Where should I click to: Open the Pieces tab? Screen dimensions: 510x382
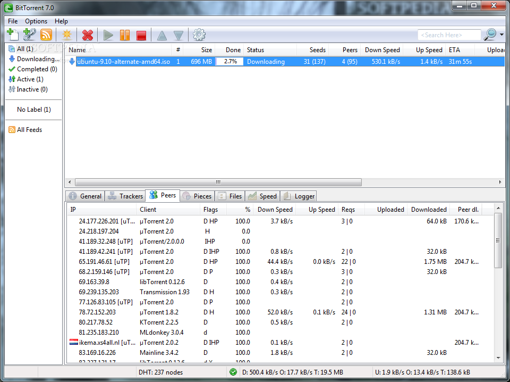[x=197, y=196]
